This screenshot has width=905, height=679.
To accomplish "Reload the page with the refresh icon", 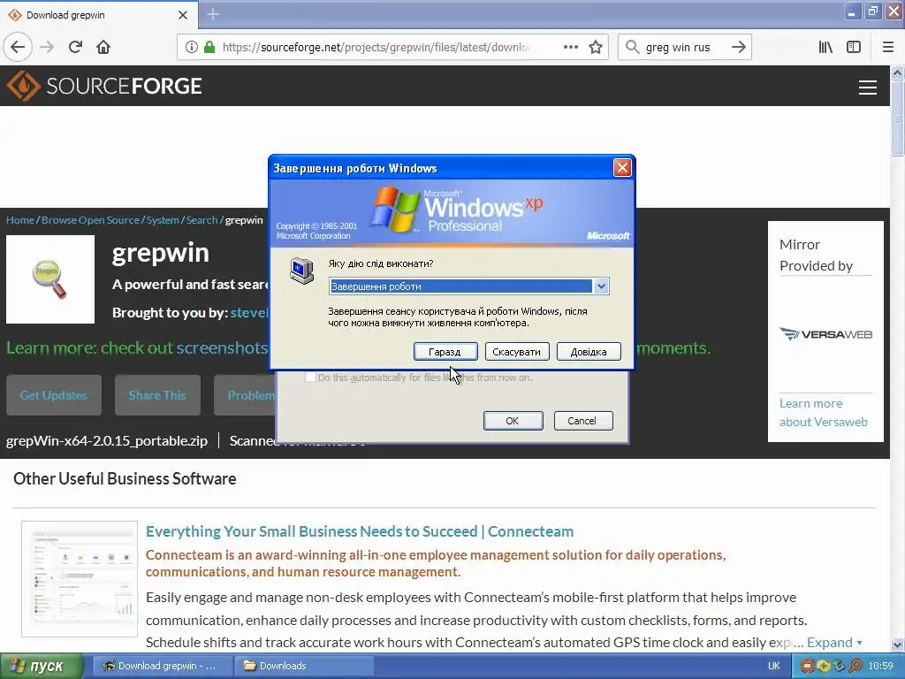I will tap(75, 48).
